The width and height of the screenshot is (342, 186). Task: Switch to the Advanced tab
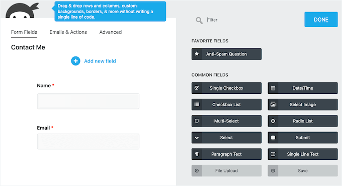pyautogui.click(x=110, y=32)
